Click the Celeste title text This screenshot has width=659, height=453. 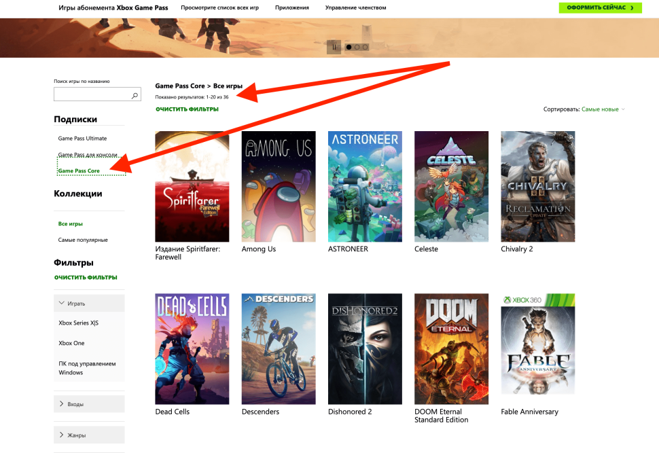(x=426, y=249)
